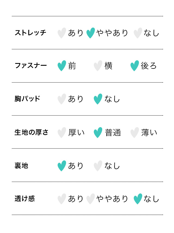
Task: Click the gray heart for 胸パッド あり
Action: point(62,99)
